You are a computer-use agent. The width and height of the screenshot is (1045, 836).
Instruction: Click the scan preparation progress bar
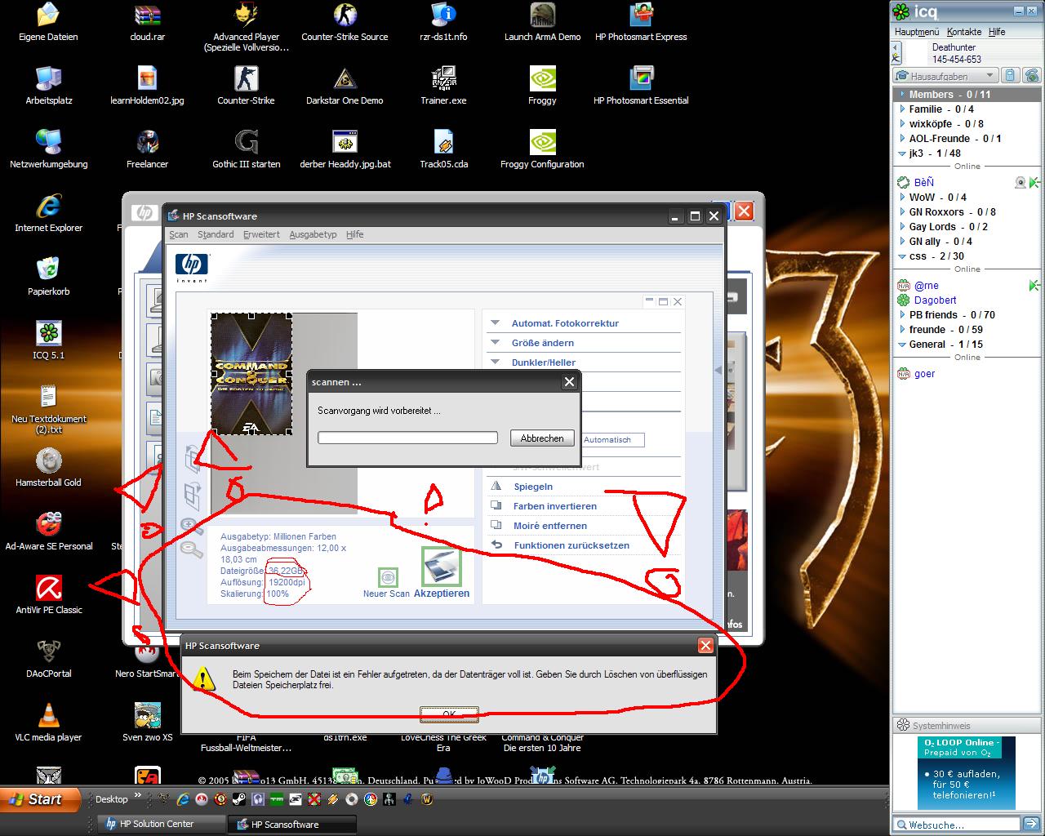407,438
